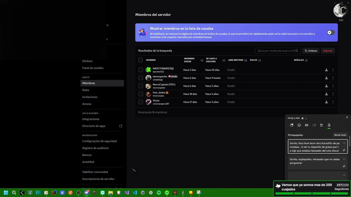Click the external link icon beside Directorio de apps
The width and height of the screenshot is (351, 197).
121,126
